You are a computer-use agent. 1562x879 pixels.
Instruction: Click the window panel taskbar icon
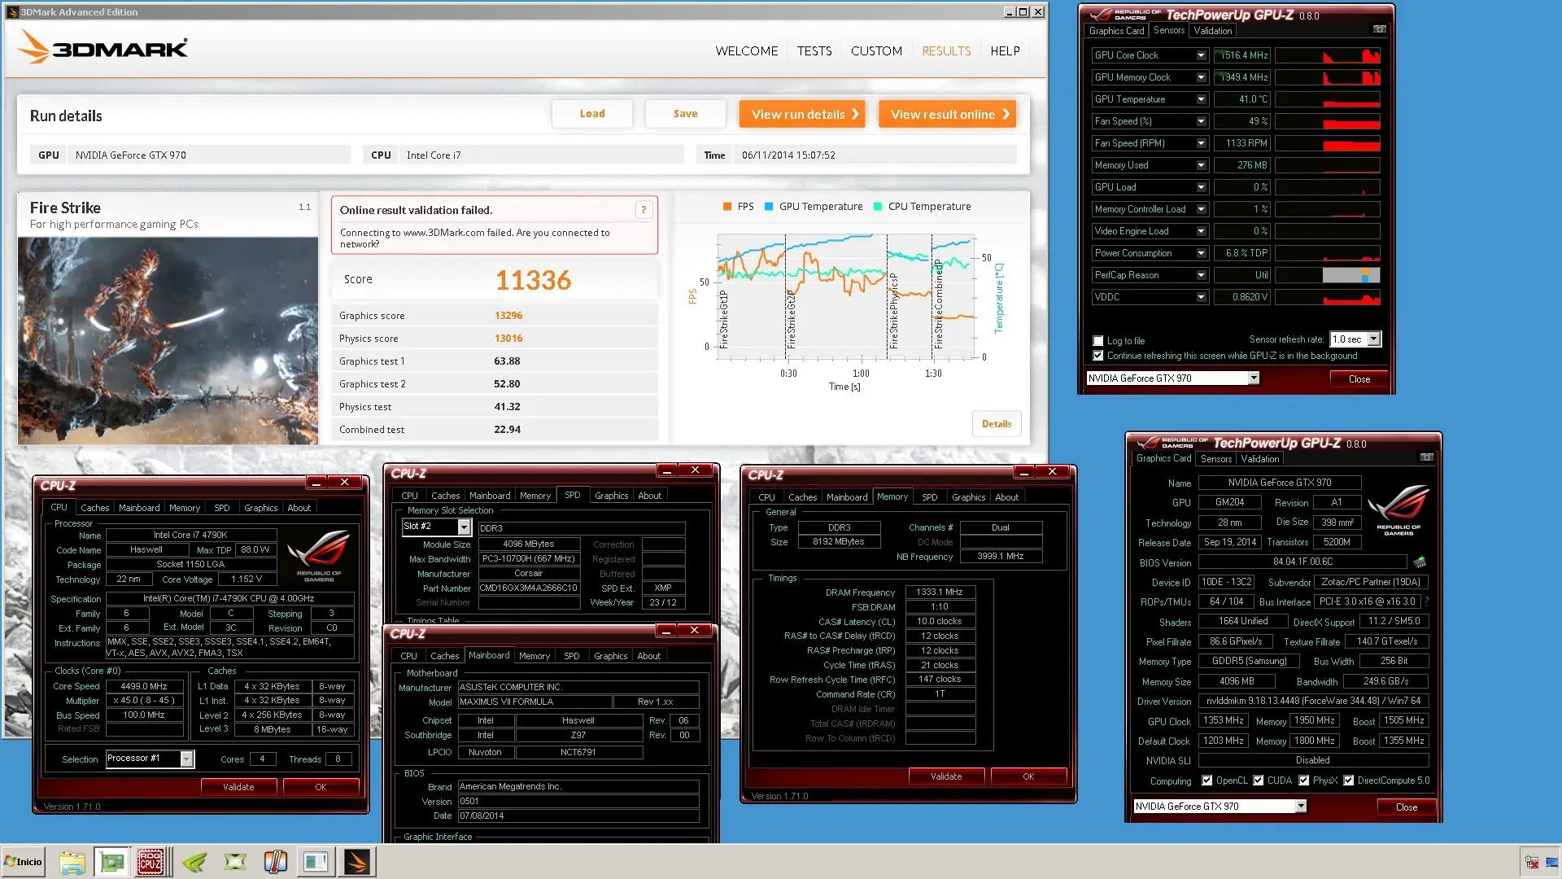pos(316,862)
